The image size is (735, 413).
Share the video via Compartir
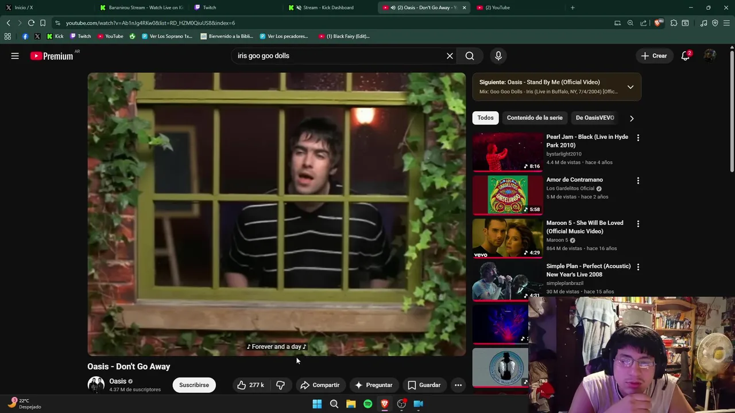[320, 385]
